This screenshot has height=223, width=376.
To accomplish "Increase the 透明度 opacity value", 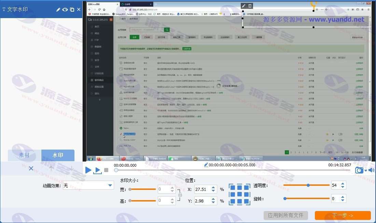I will (343, 183).
